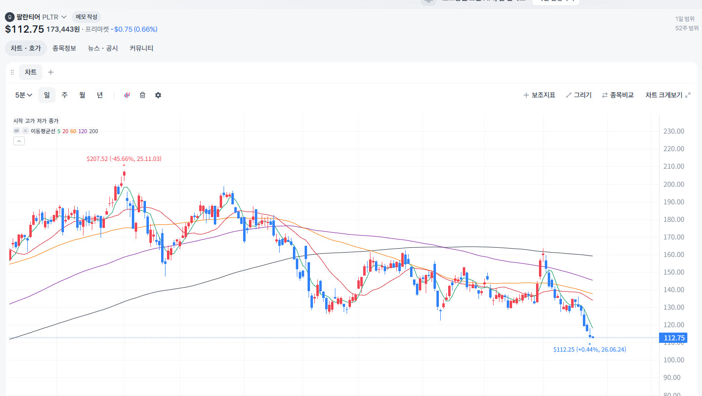Image resolution: width=702 pixels, height=396 pixels.
Task: Remove the moving average indicator with X
Action: pyautogui.click(x=25, y=131)
